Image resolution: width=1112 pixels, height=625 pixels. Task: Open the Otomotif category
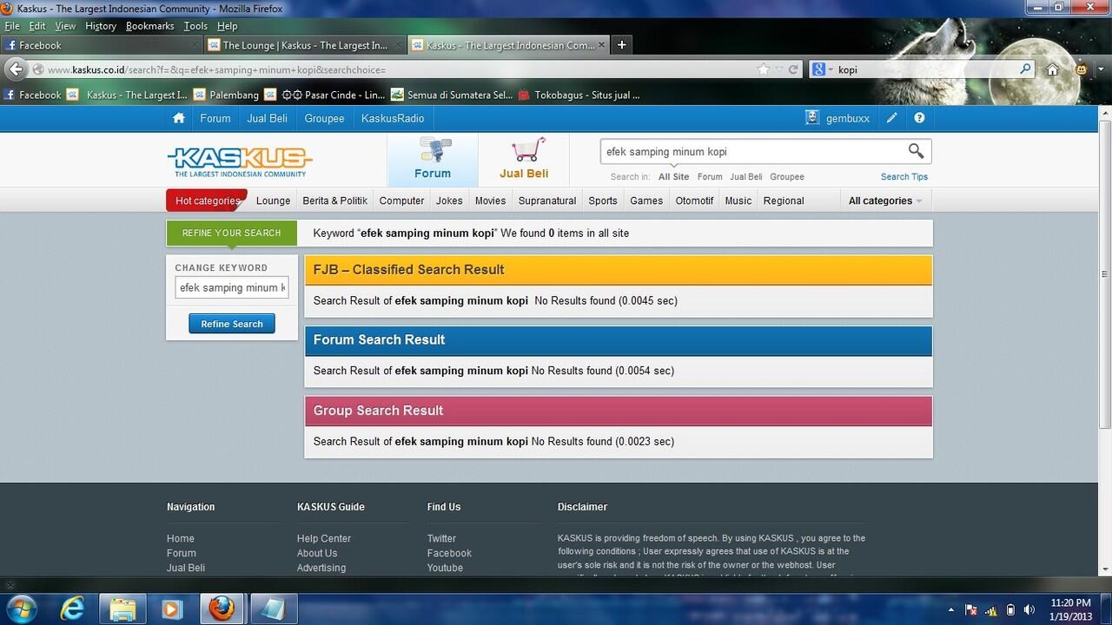(694, 201)
